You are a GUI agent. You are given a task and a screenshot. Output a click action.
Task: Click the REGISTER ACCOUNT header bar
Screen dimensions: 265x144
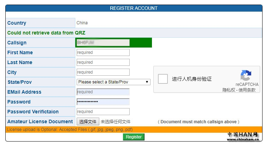point(134,8)
